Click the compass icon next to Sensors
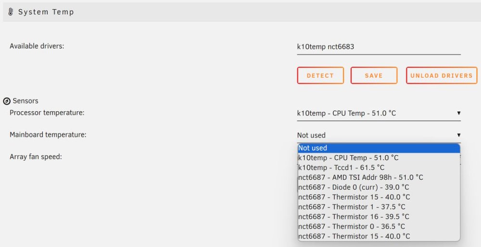Screen dimensions: 481x247 [x=7, y=101]
